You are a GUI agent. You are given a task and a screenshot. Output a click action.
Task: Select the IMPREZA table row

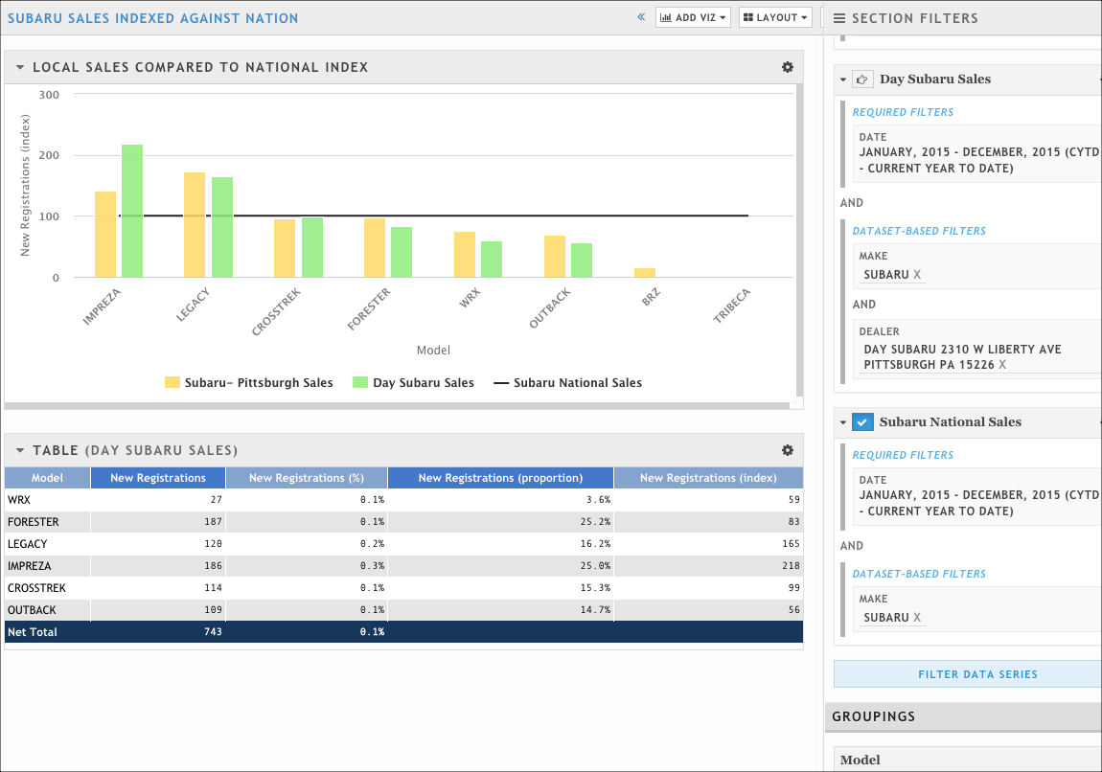(x=403, y=565)
